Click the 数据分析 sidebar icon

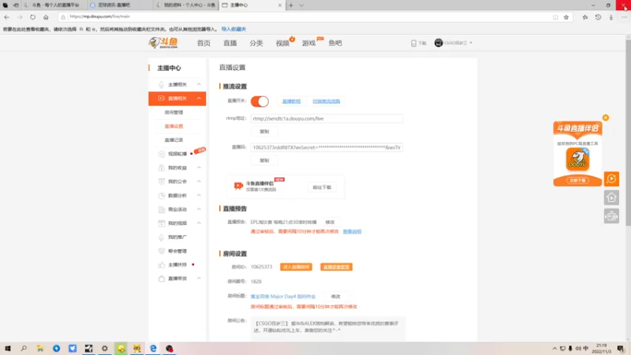click(x=162, y=196)
